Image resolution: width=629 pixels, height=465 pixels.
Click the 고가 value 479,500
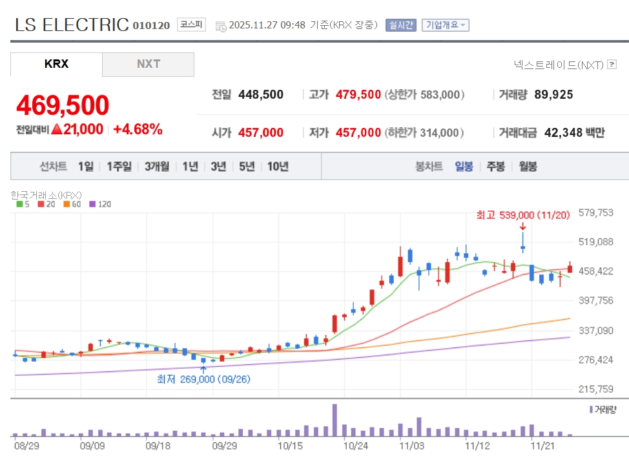tap(358, 95)
